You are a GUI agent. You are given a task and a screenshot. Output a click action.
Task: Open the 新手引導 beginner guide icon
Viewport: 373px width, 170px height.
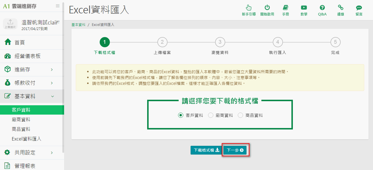click(x=249, y=8)
